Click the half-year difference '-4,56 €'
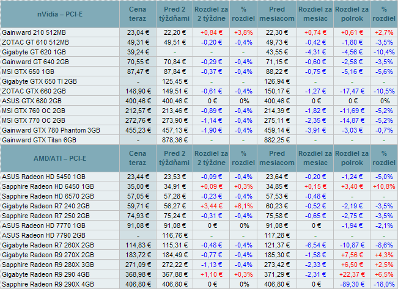Image resolution: width=398 pixels, height=289 pixels. click(352, 52)
